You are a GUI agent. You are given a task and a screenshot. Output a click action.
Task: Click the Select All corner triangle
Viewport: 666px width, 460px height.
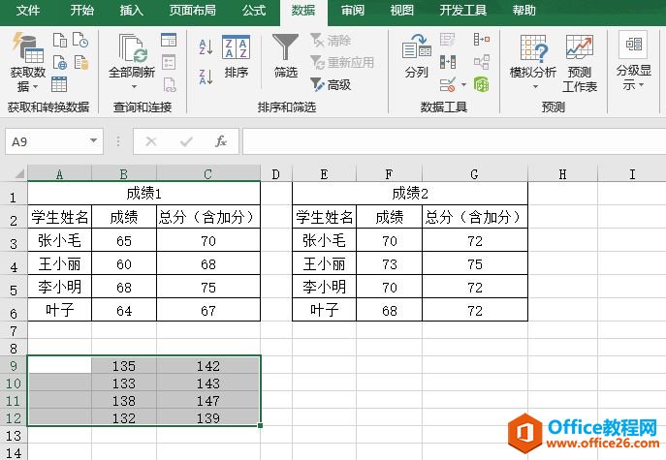19,173
